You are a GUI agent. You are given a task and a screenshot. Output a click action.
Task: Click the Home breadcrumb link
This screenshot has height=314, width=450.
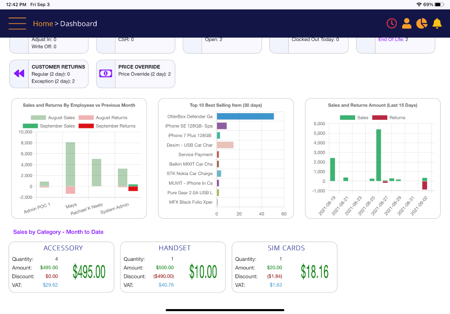pos(43,24)
